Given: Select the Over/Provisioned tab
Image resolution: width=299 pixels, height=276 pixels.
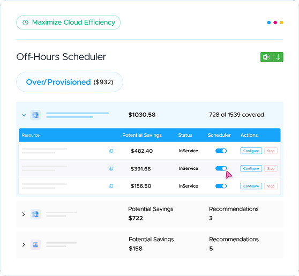Looking at the screenshot, I should [70, 82].
